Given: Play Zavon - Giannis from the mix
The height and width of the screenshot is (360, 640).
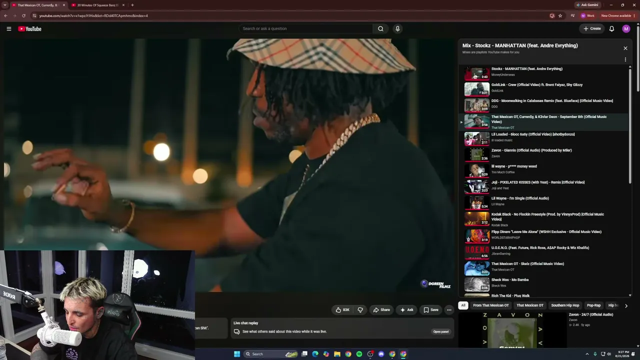Looking at the screenshot, I should (x=544, y=154).
